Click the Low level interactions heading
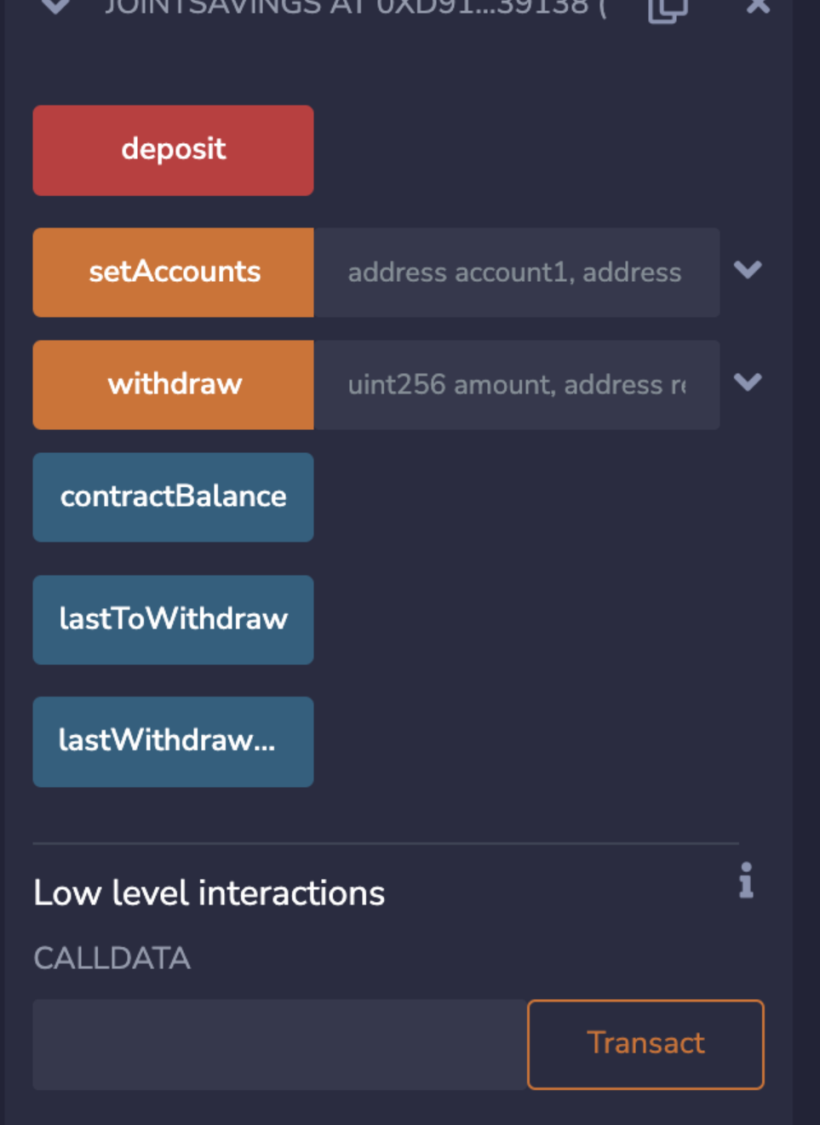This screenshot has width=820, height=1125. 209,892
